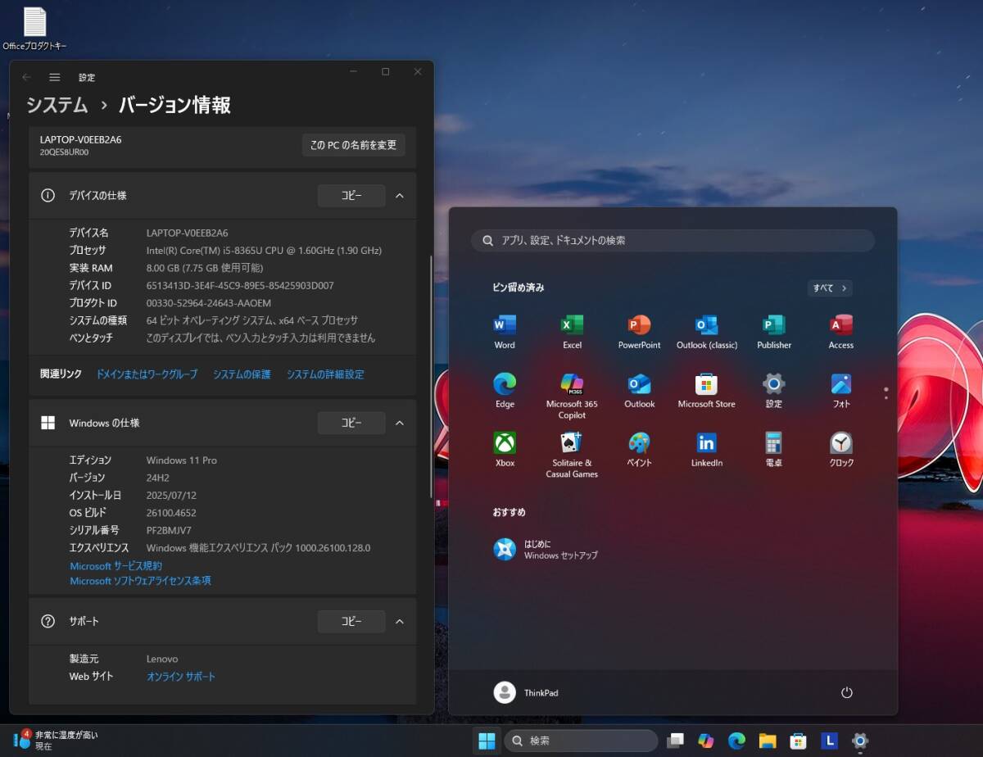Go back in the Settings window
983x757 pixels.
coord(26,77)
